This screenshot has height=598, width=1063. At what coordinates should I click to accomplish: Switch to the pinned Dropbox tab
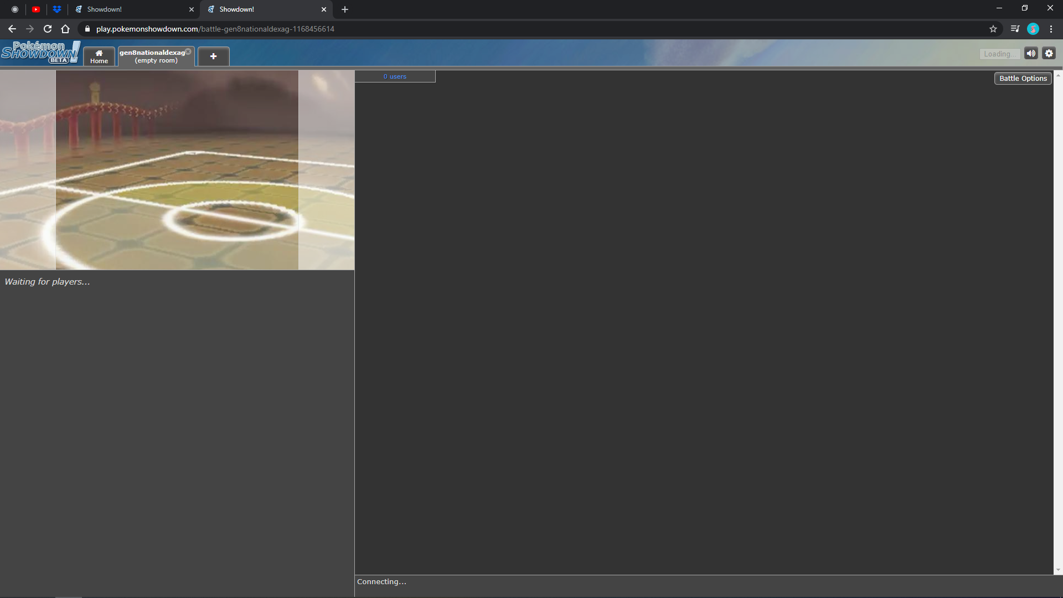pos(57,9)
